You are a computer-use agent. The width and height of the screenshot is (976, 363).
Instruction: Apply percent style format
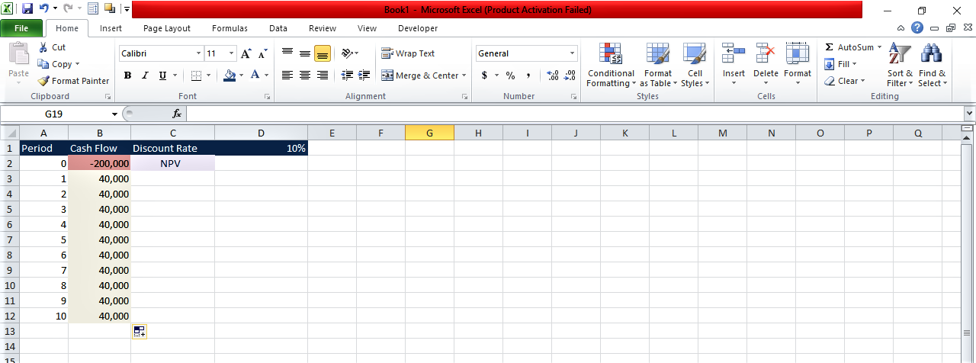[510, 75]
